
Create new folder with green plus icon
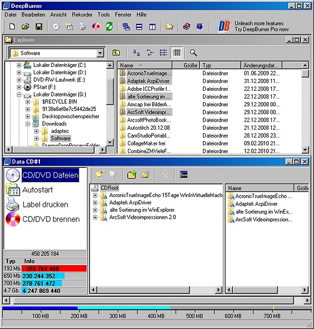(x=132, y=174)
